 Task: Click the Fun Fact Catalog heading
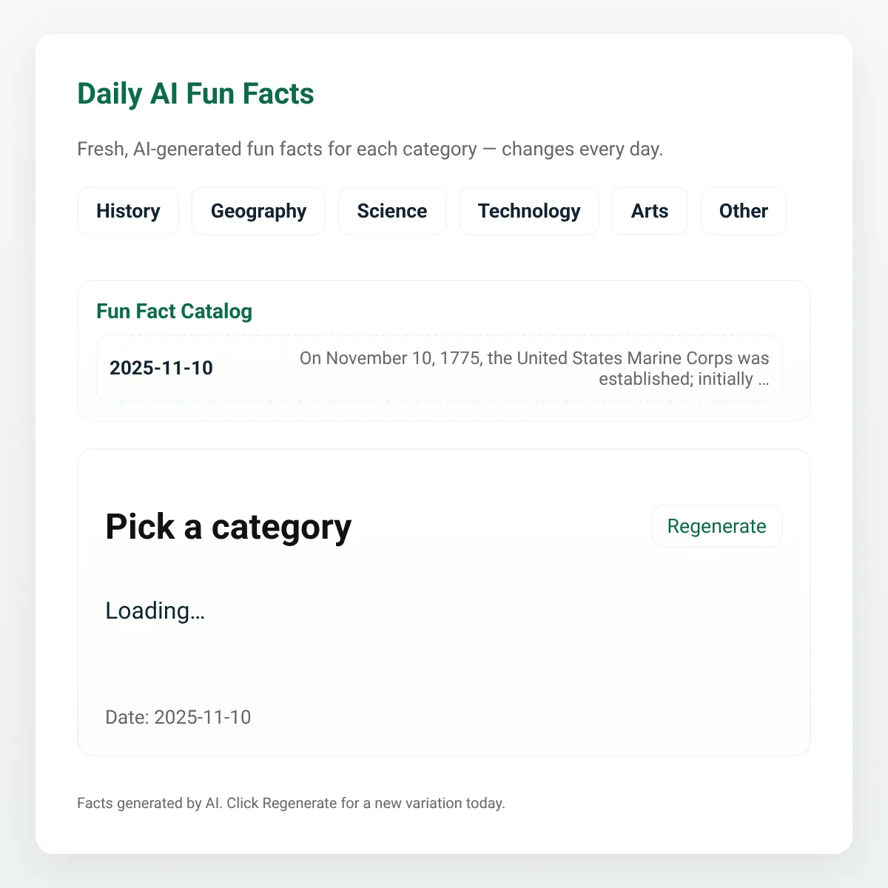click(174, 312)
